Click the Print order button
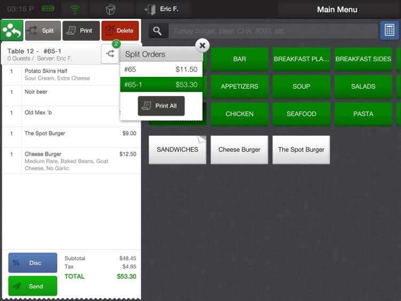Screen dimensions: 401x301 [81, 30]
